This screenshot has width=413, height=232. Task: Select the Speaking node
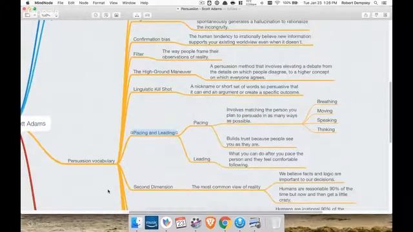327,121
